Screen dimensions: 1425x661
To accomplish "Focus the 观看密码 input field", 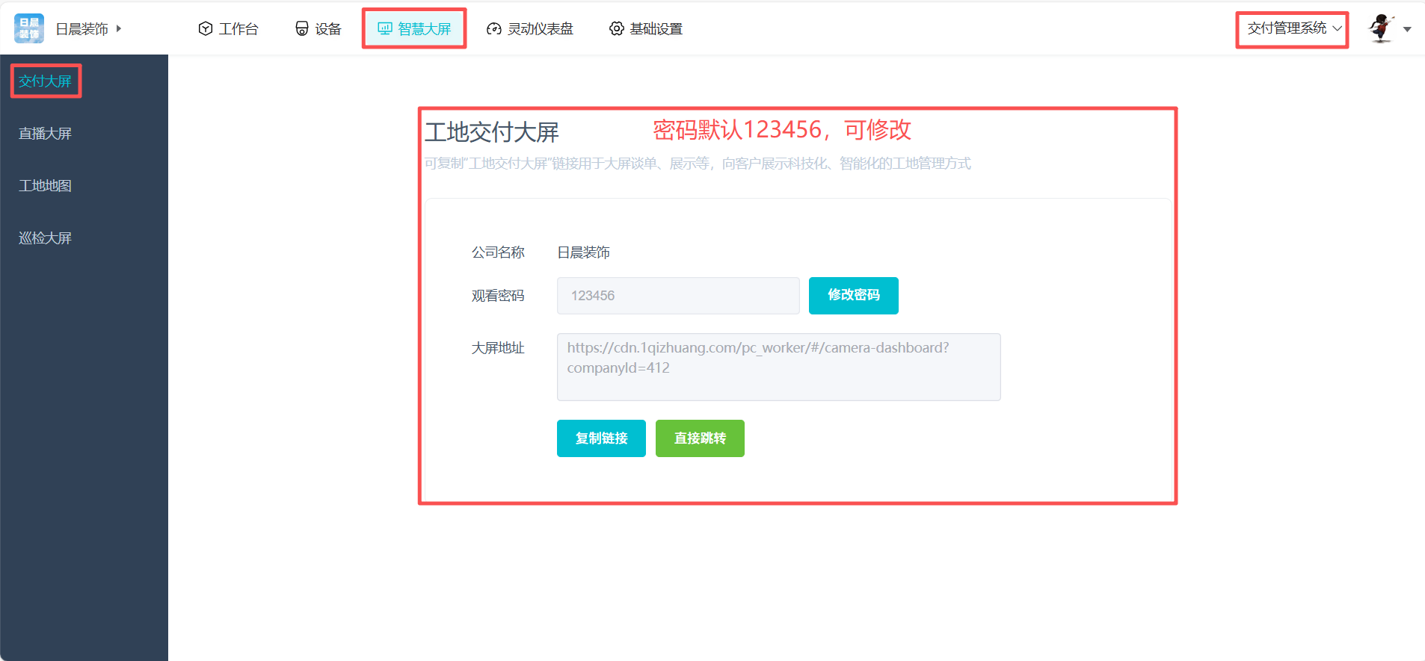I will (x=677, y=296).
